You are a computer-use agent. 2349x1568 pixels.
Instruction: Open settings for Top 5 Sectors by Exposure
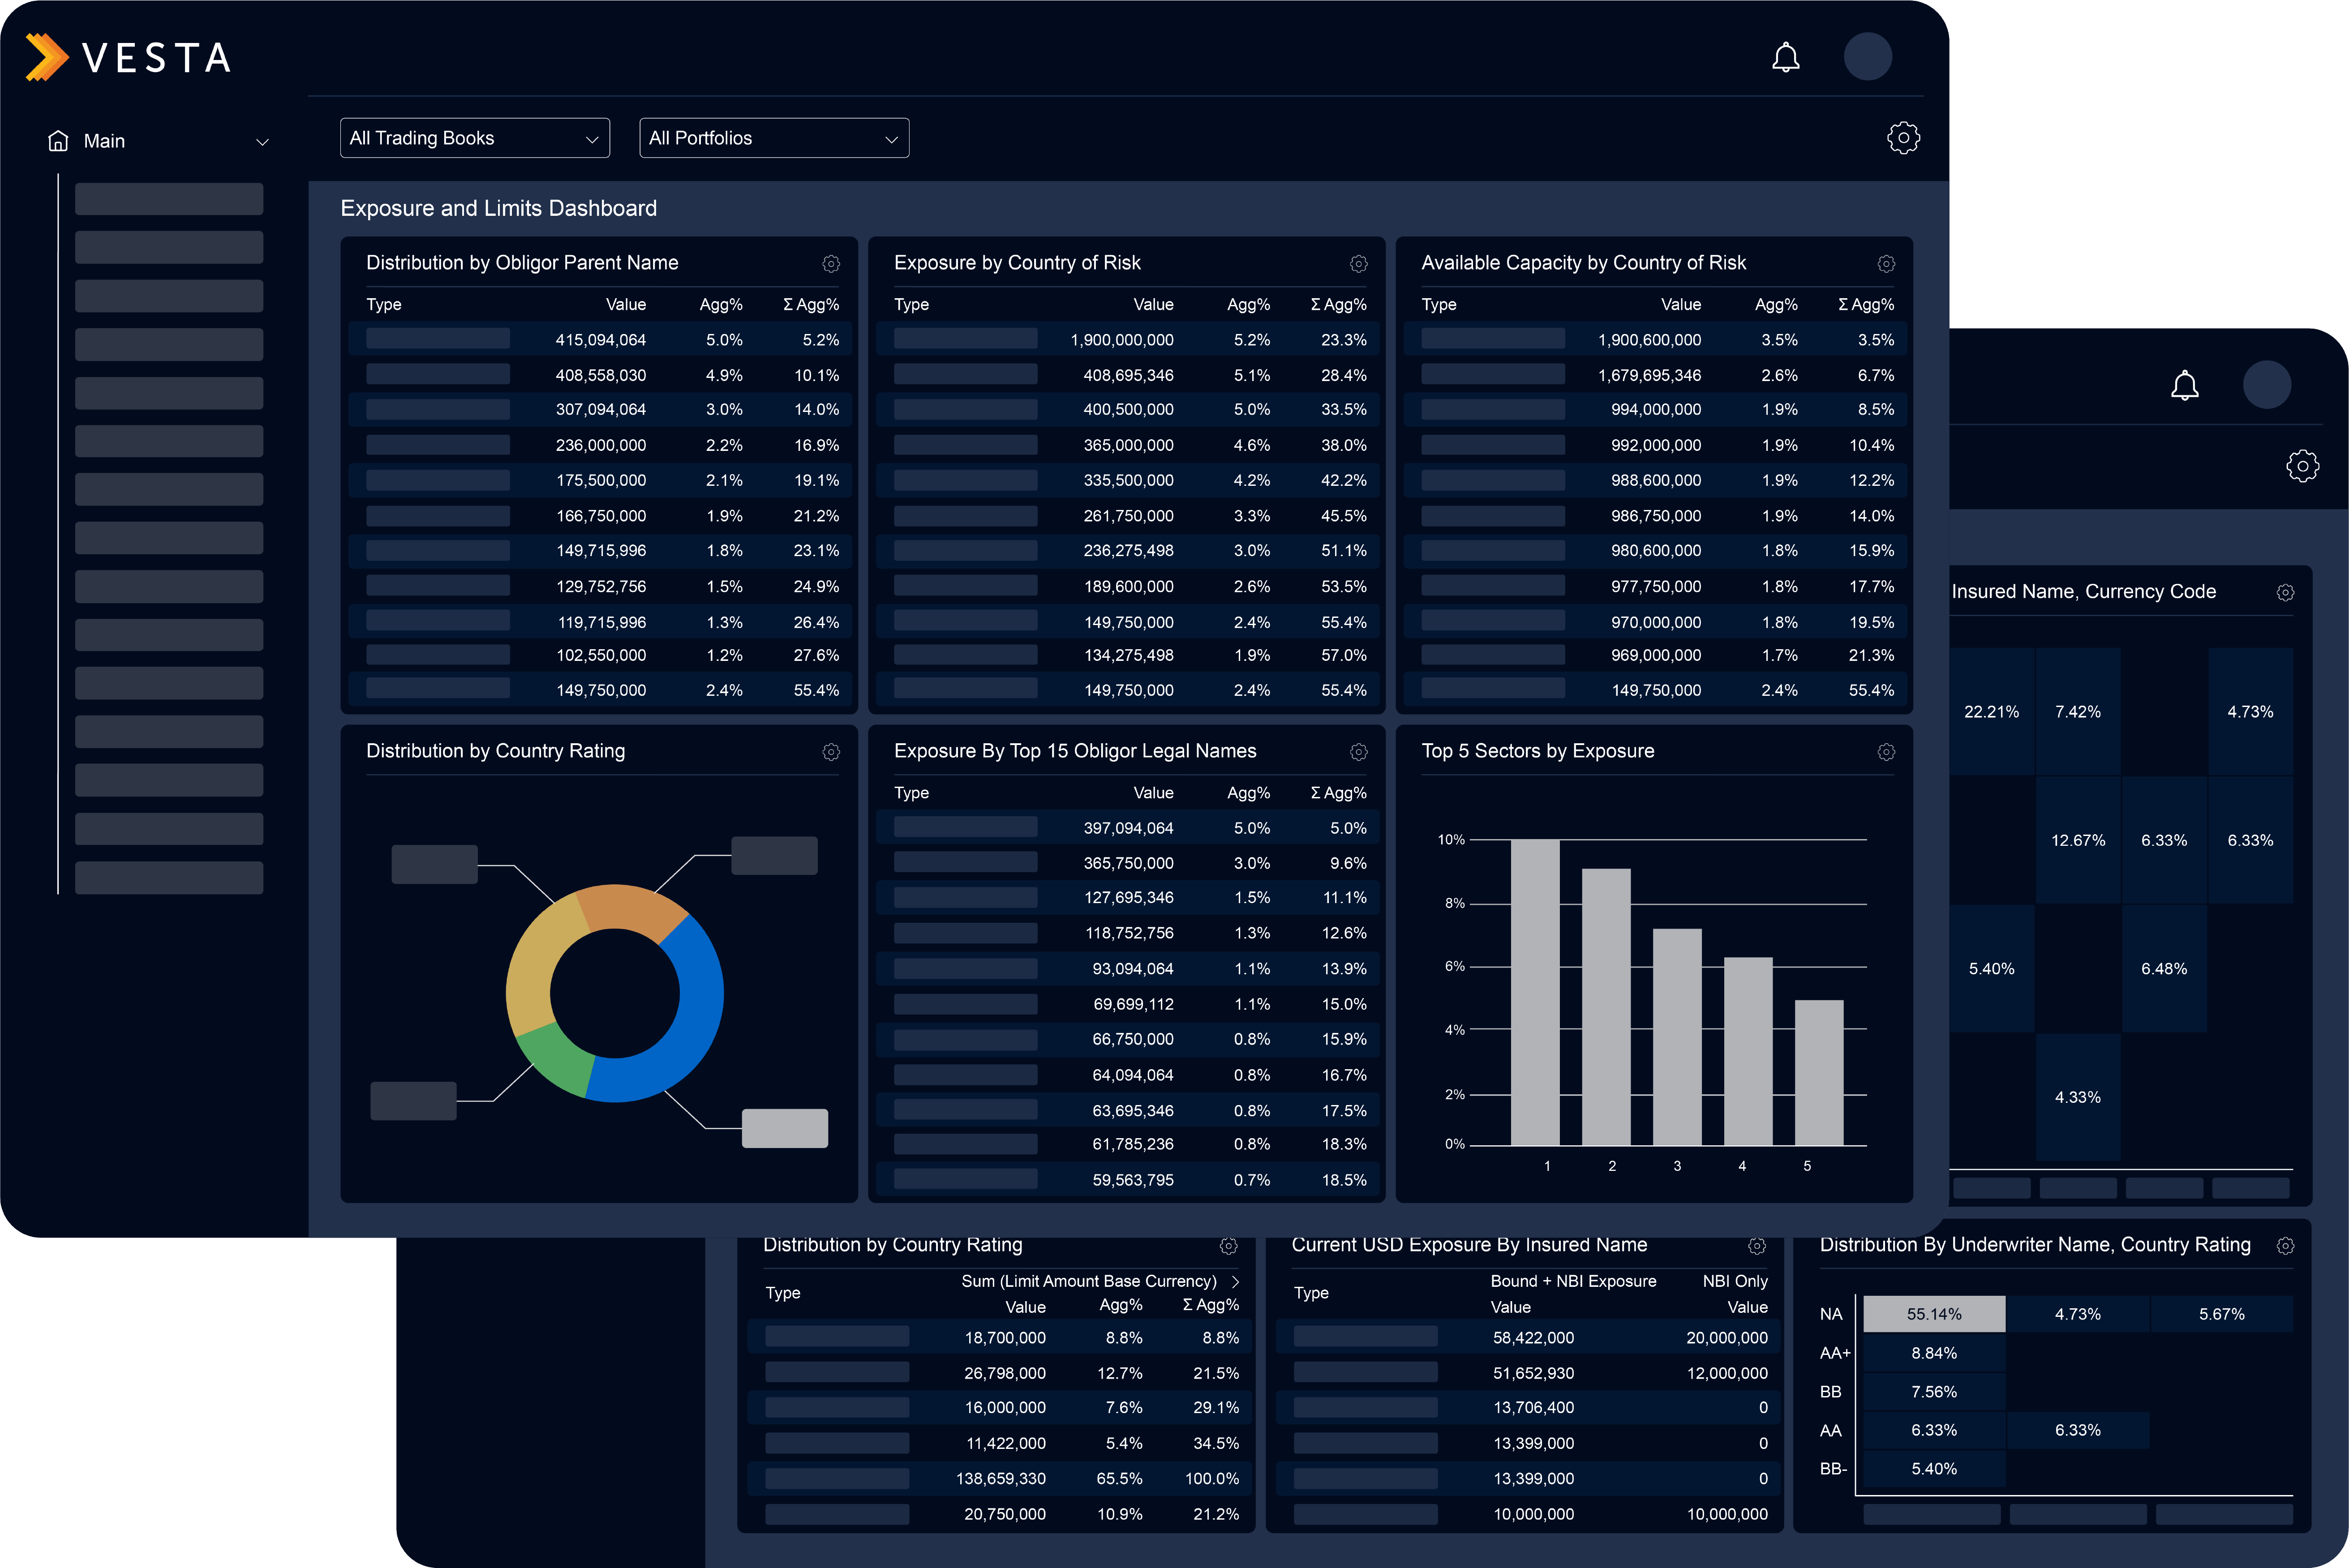coord(1886,752)
